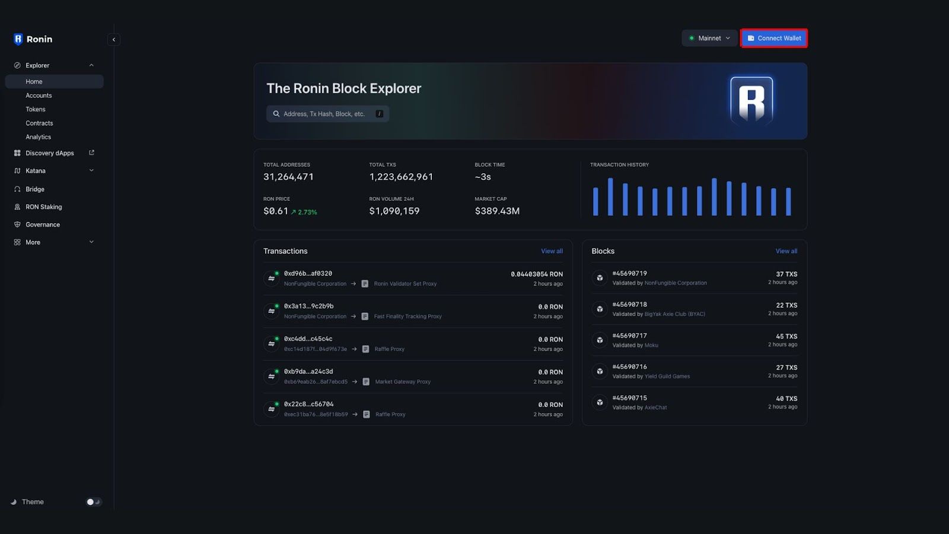
Task: Open Accounts in the sidebar
Action: pyautogui.click(x=39, y=96)
